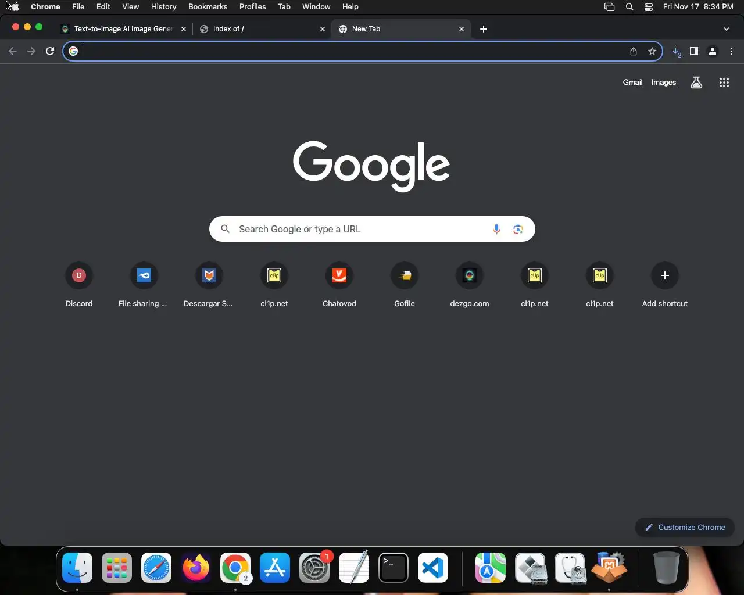Open the View menu

click(130, 6)
